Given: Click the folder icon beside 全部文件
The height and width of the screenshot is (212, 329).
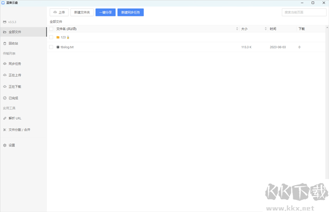Looking at the screenshot, I should [x=4, y=32].
